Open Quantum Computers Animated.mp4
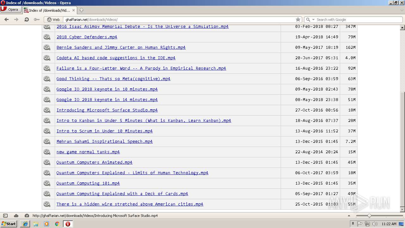 pos(94,162)
